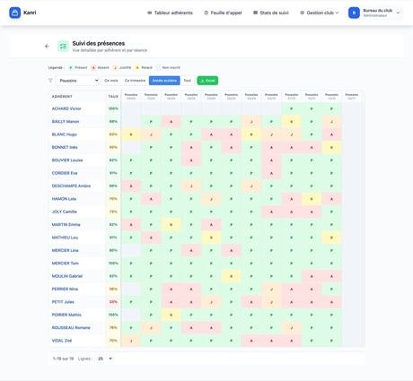
Task: Click ACHARD Victor attendance rate
Action: pyautogui.click(x=113, y=108)
